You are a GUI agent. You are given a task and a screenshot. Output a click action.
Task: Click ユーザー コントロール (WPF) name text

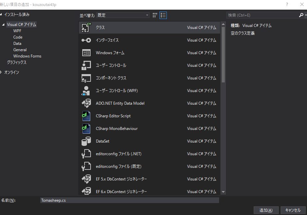pos(117,91)
